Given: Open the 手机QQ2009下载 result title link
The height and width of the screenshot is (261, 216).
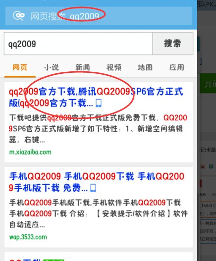Looking at the screenshot, I should pos(97,182).
